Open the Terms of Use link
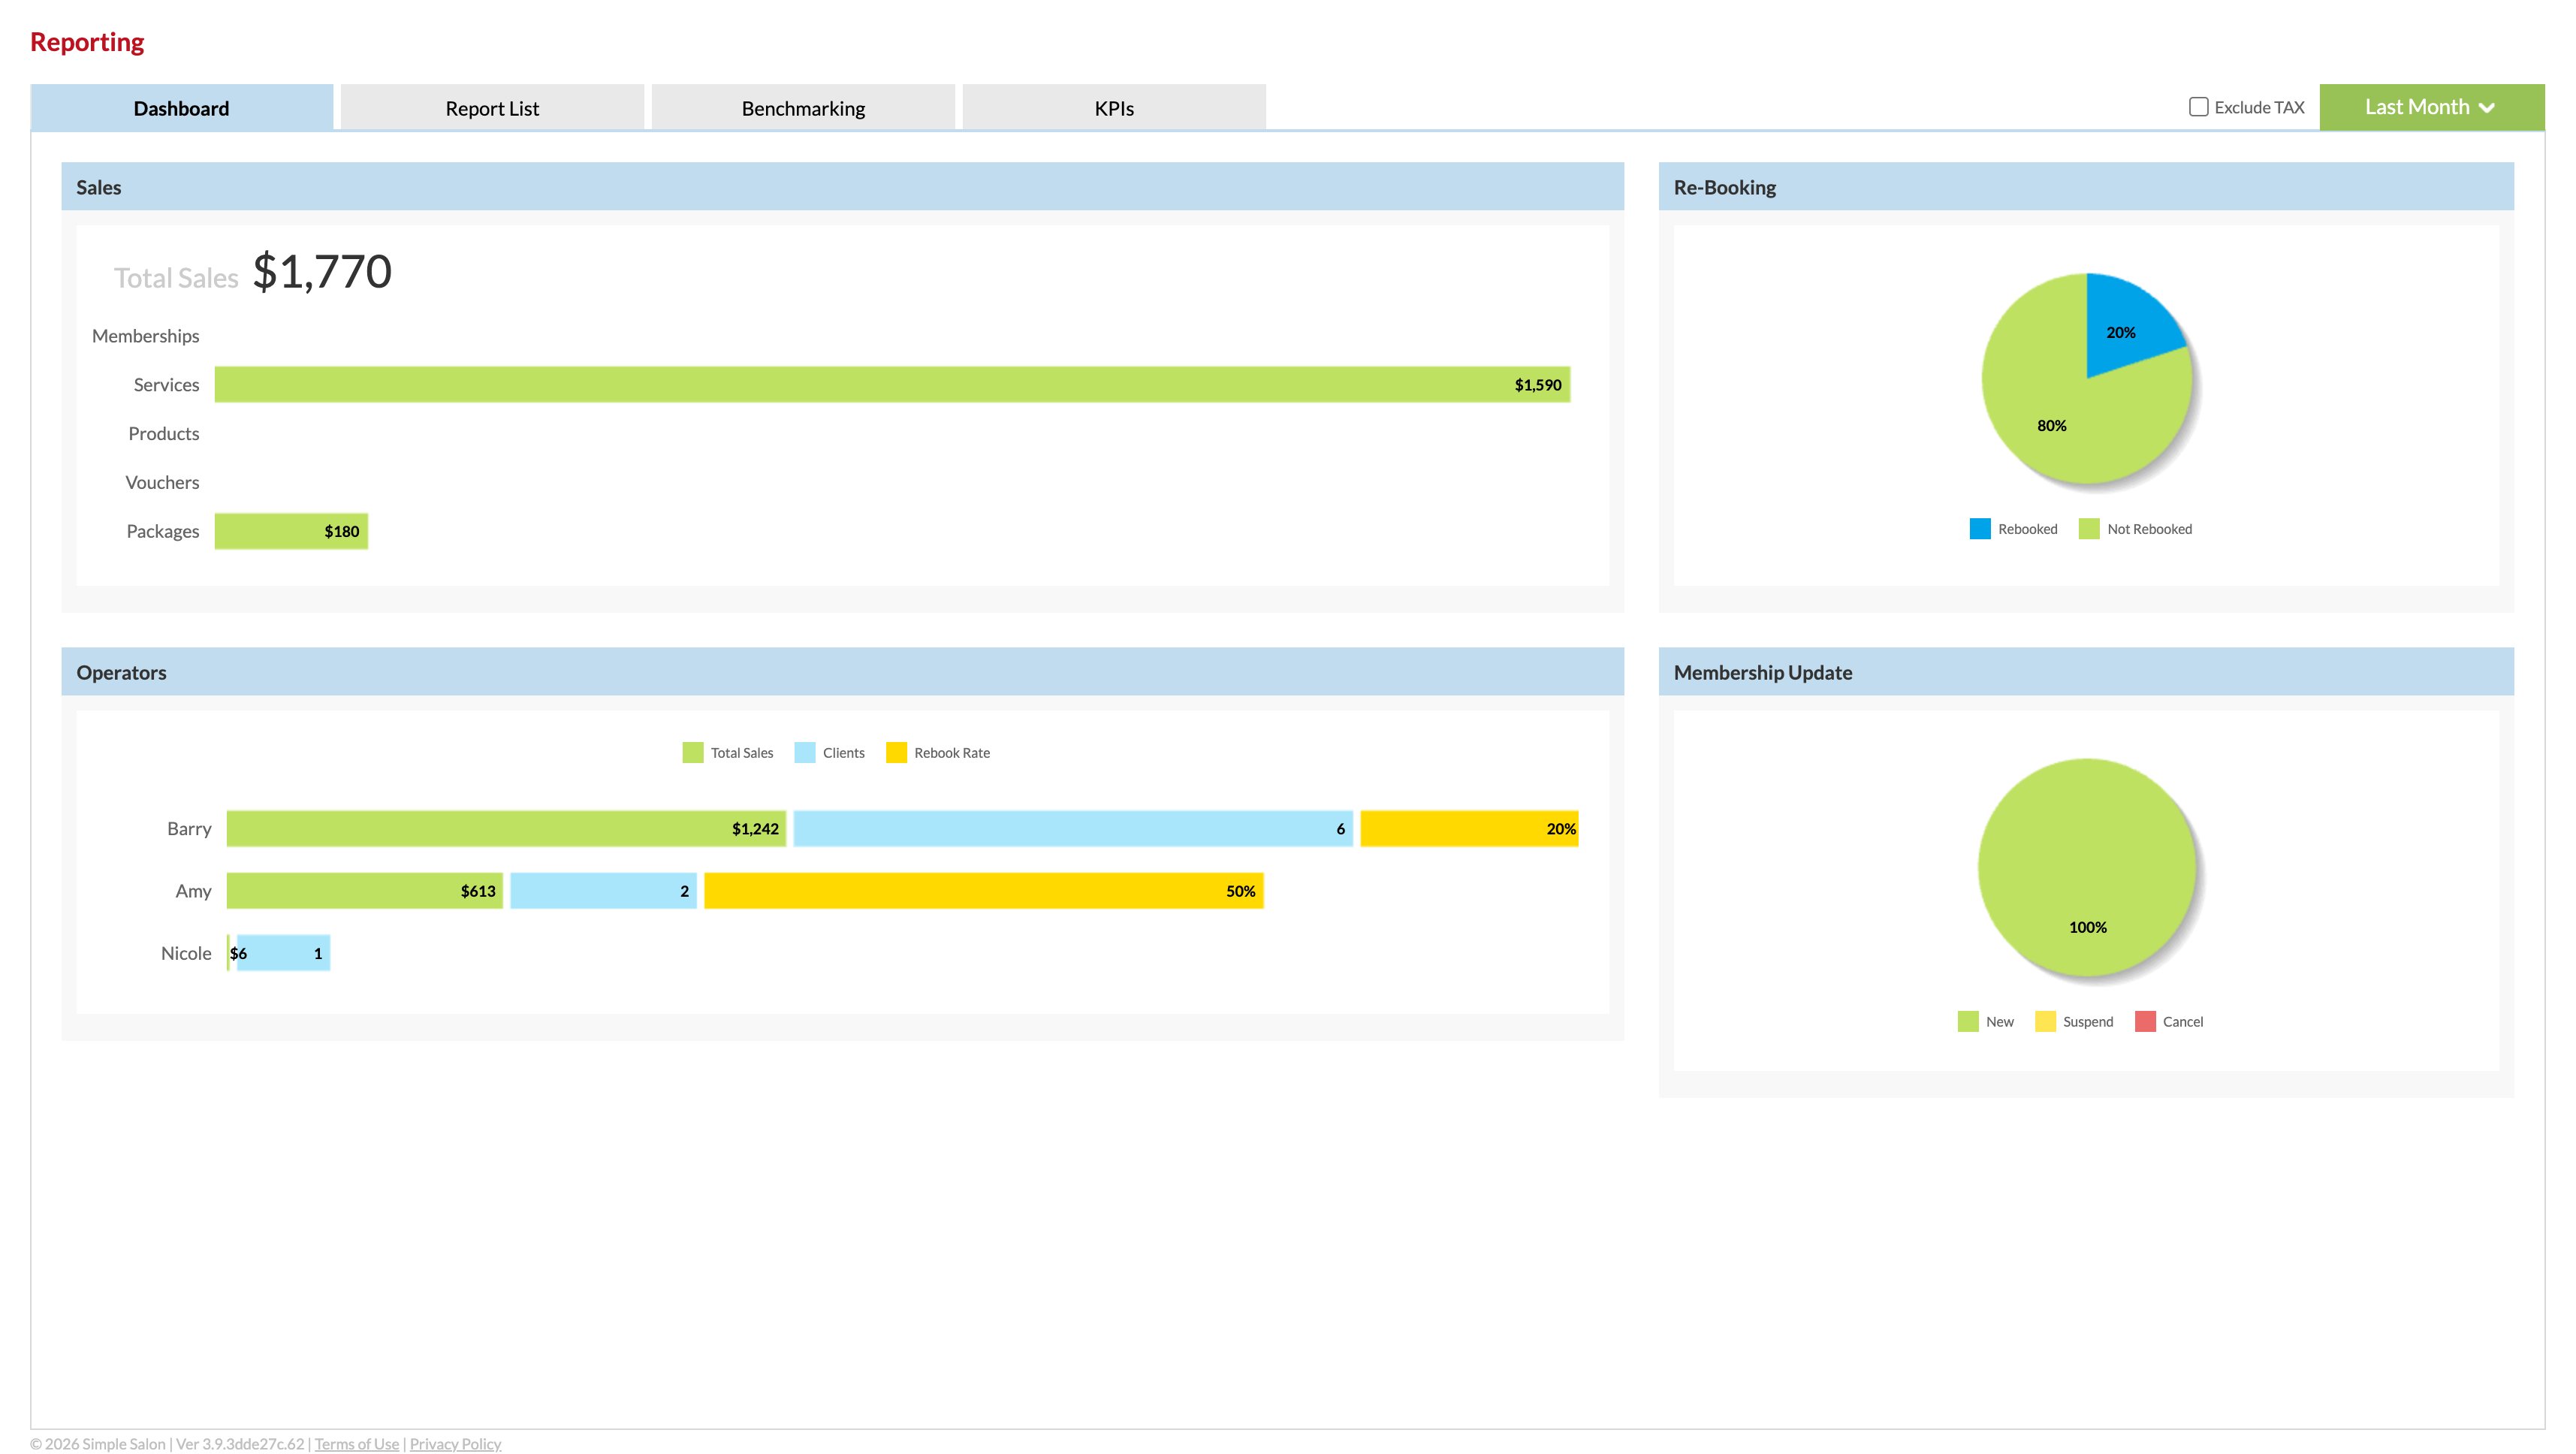2576x1454 pixels. (356, 1443)
